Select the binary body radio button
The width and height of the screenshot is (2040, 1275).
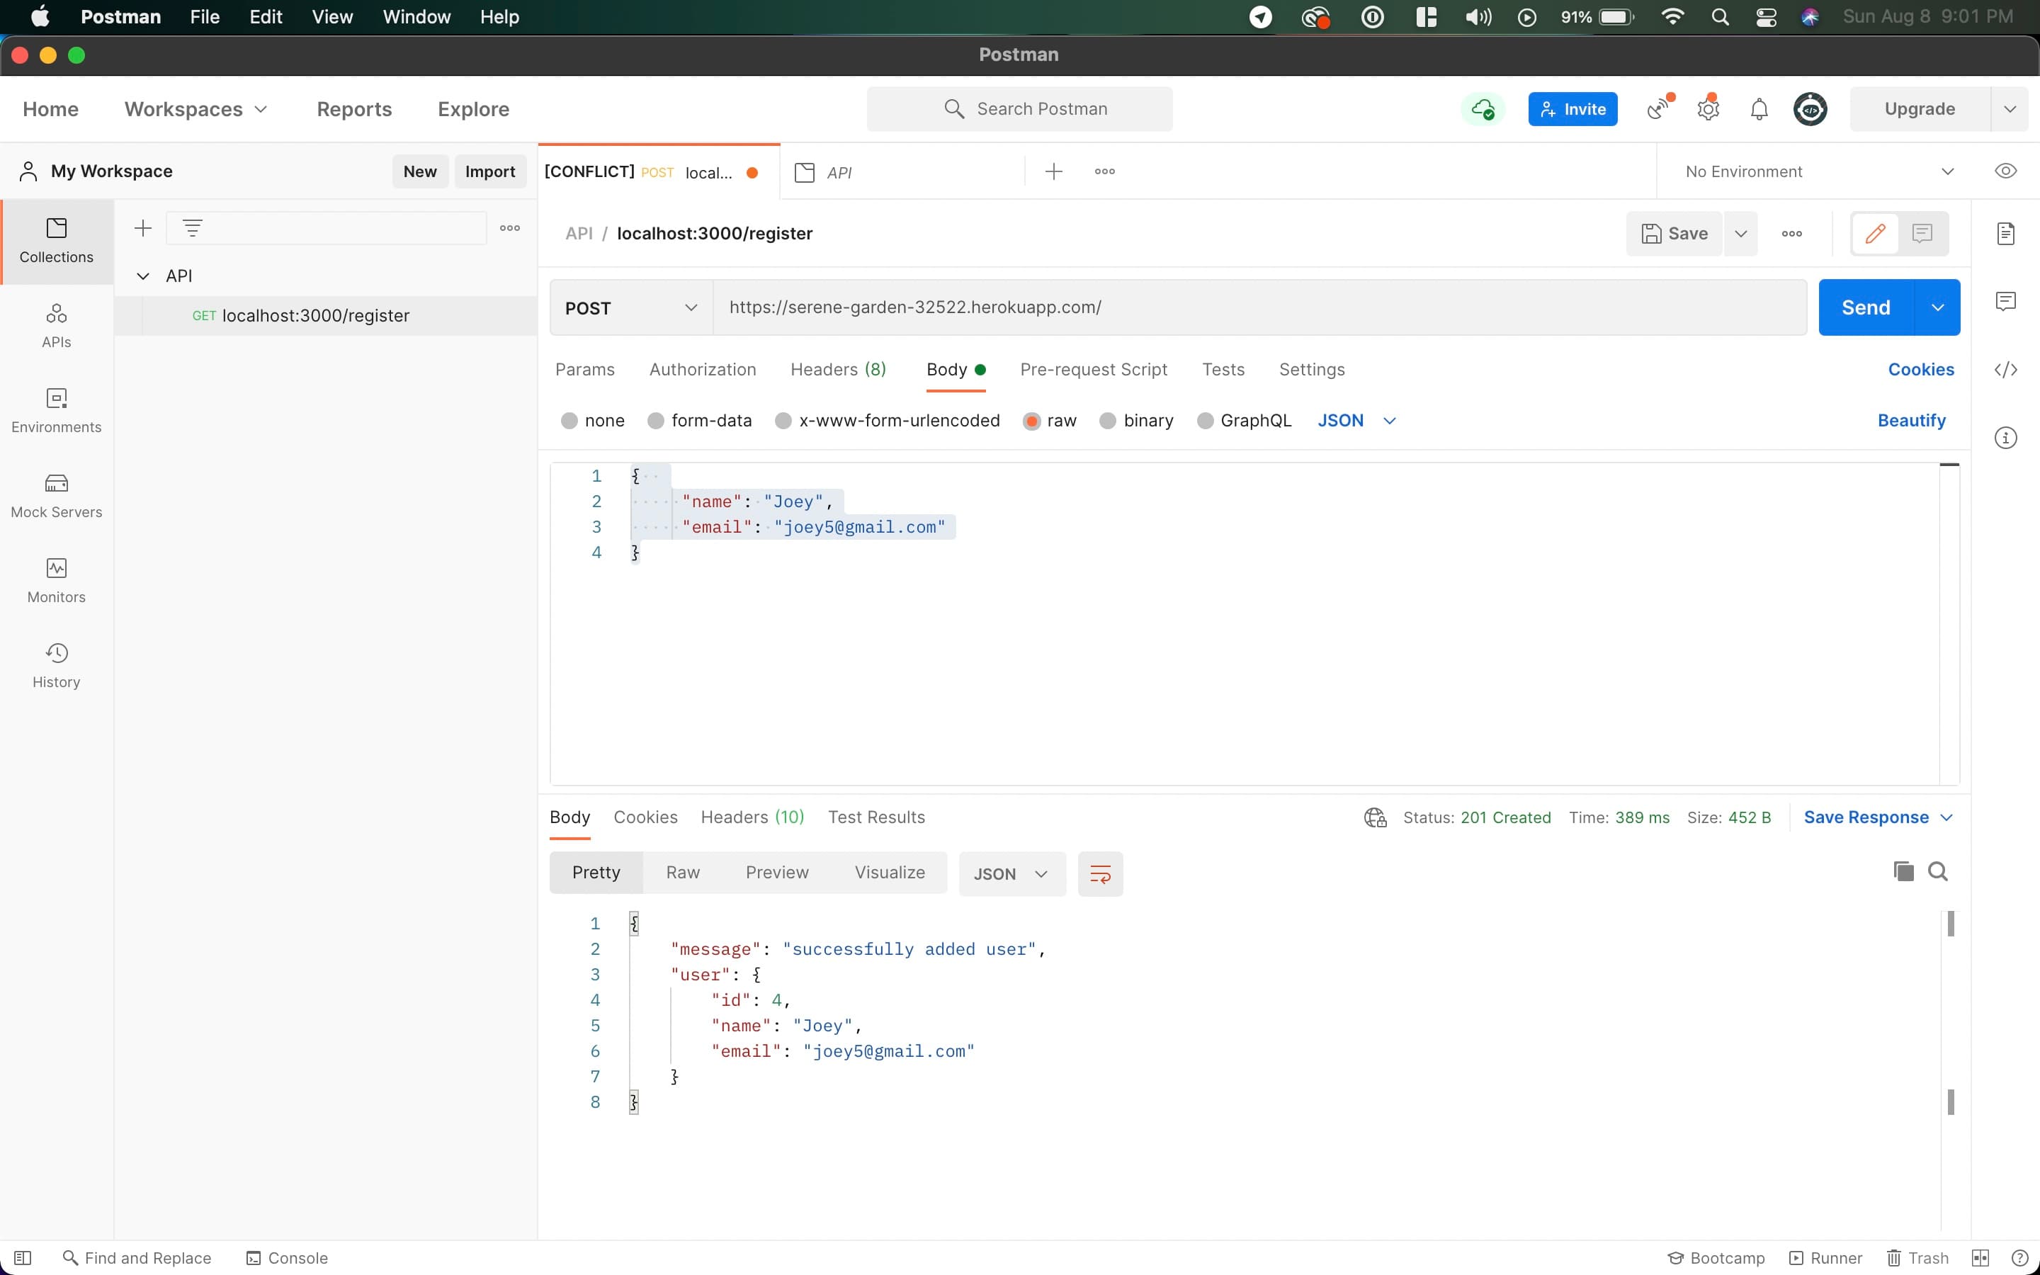click(x=1108, y=421)
